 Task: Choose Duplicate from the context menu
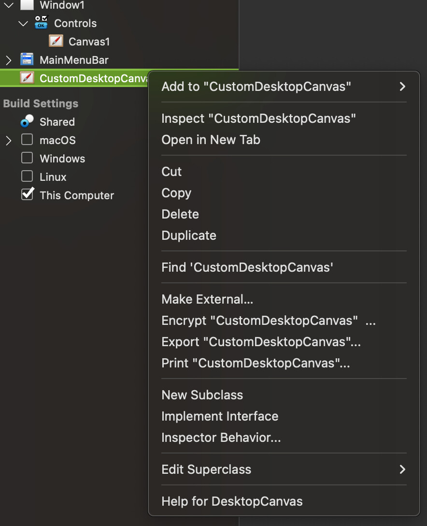(189, 235)
